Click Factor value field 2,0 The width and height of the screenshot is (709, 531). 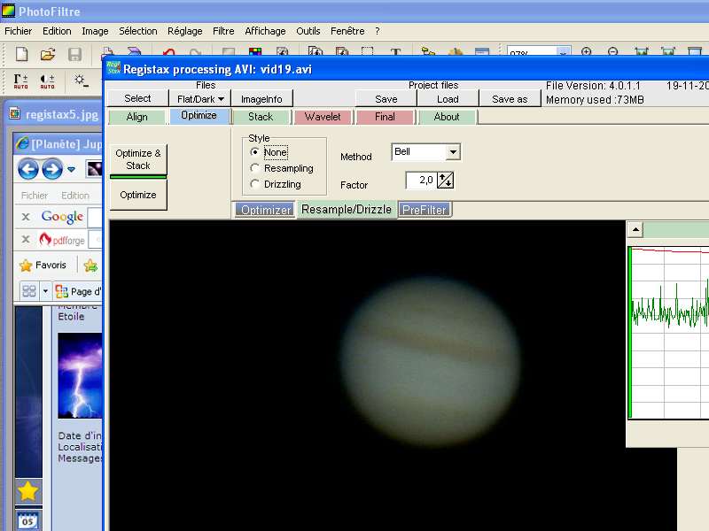pos(421,181)
